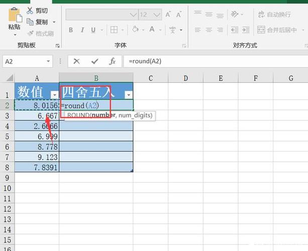
Task: Open the Font Color dropdown arrow
Action: click(160, 30)
